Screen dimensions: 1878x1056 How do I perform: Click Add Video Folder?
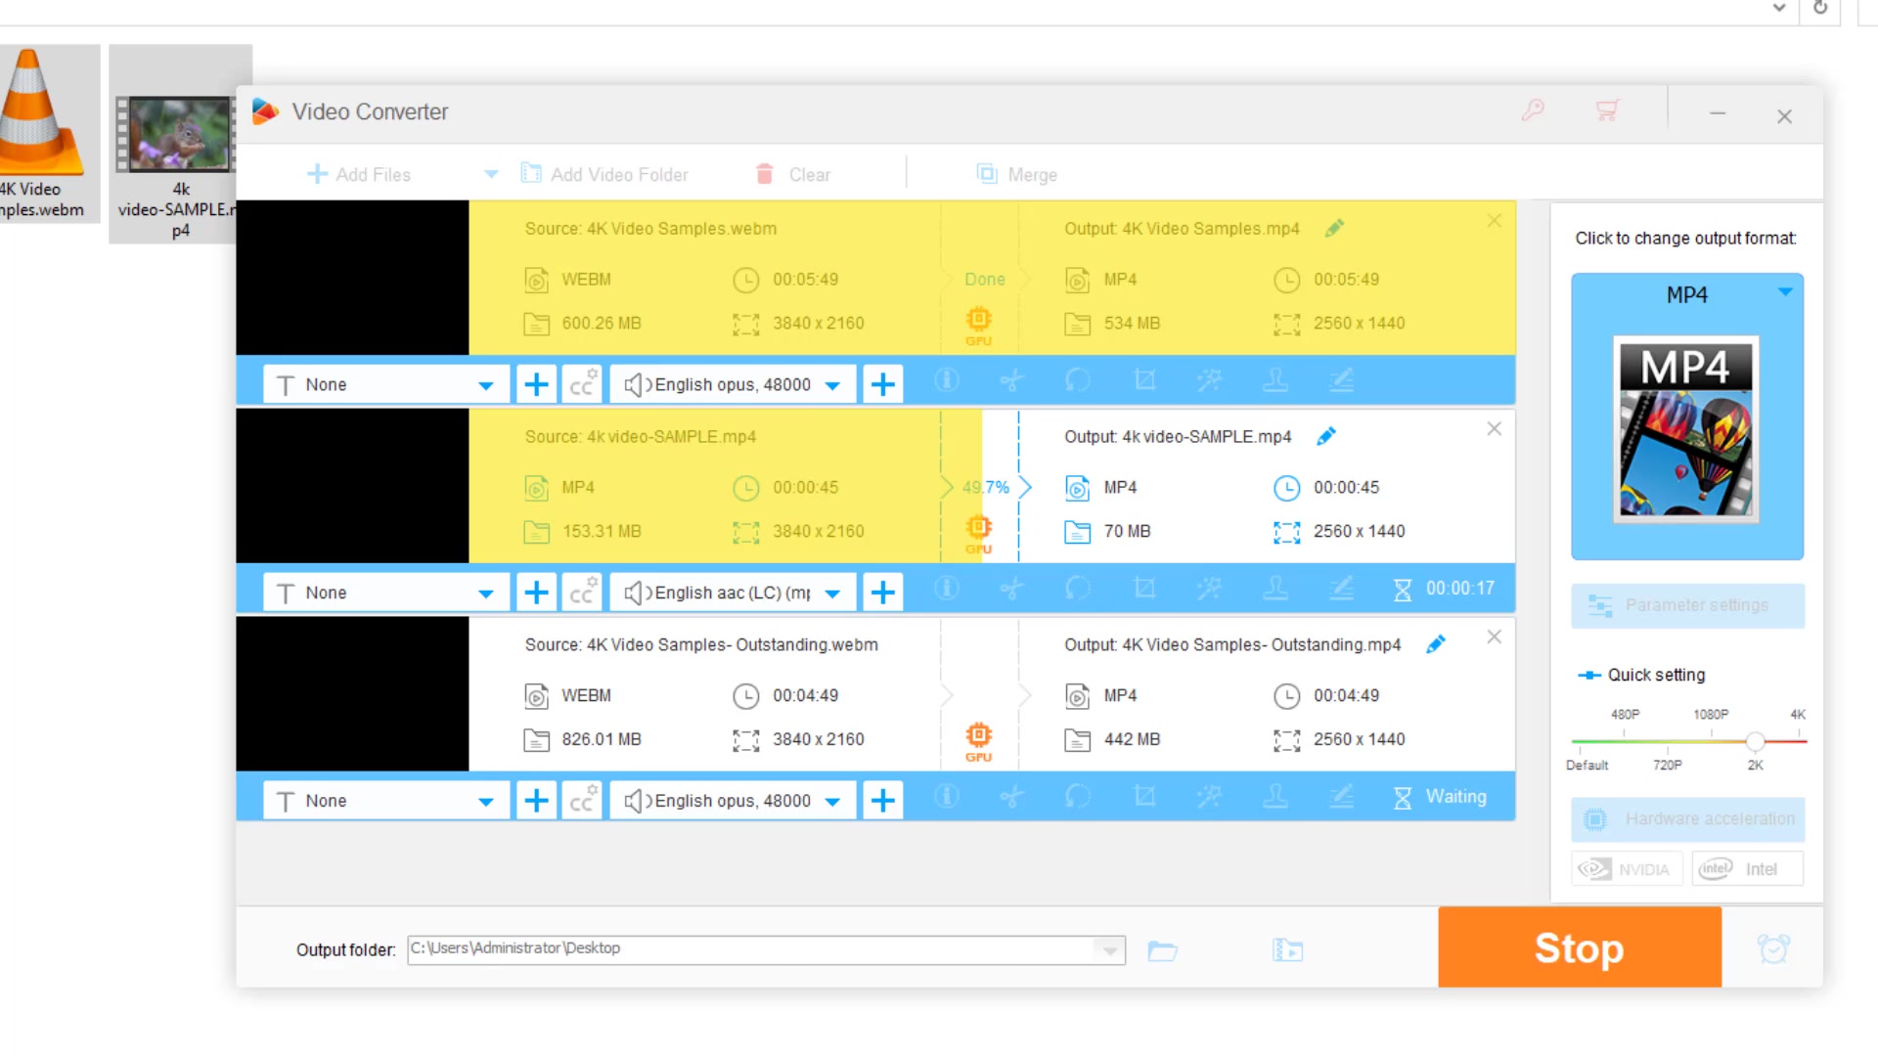(604, 174)
